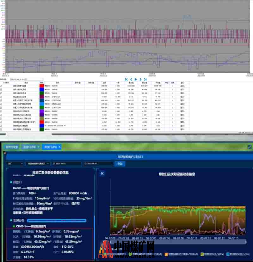The width and height of the screenshot is (253, 262).
Task: Click the time input field above the table
Action: [27, 80]
